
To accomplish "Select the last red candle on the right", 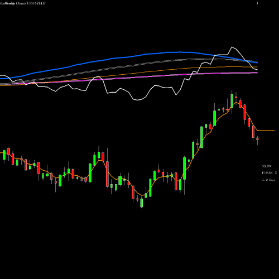I will (257, 139).
